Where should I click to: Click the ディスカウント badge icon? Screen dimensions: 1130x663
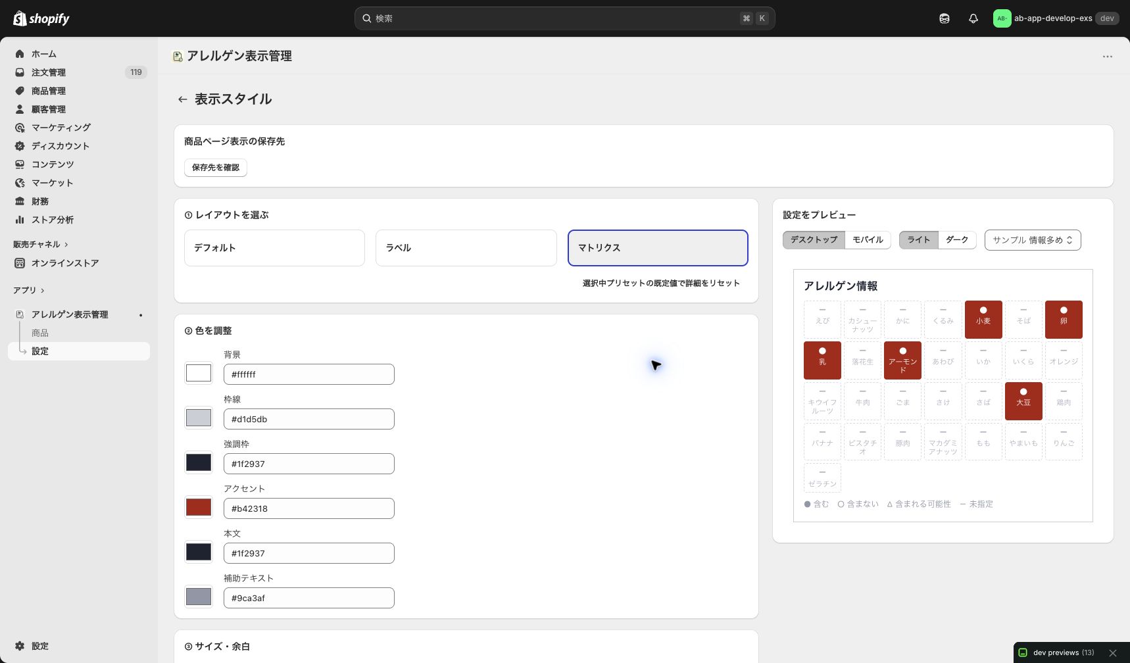point(20,146)
